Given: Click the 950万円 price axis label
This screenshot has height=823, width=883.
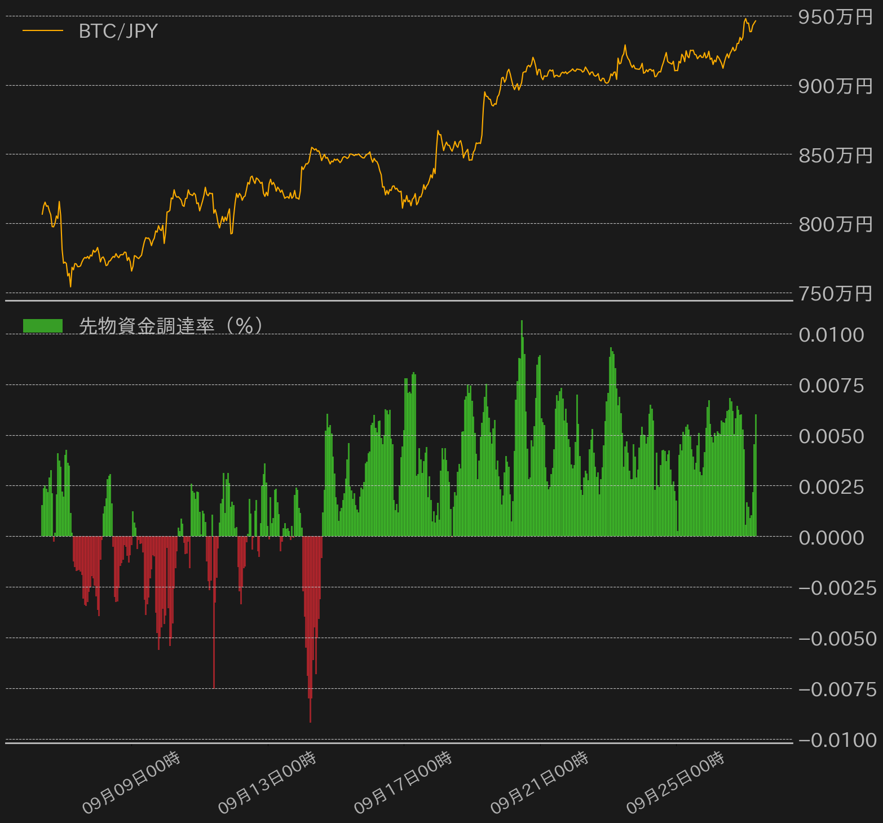Looking at the screenshot, I should [836, 17].
